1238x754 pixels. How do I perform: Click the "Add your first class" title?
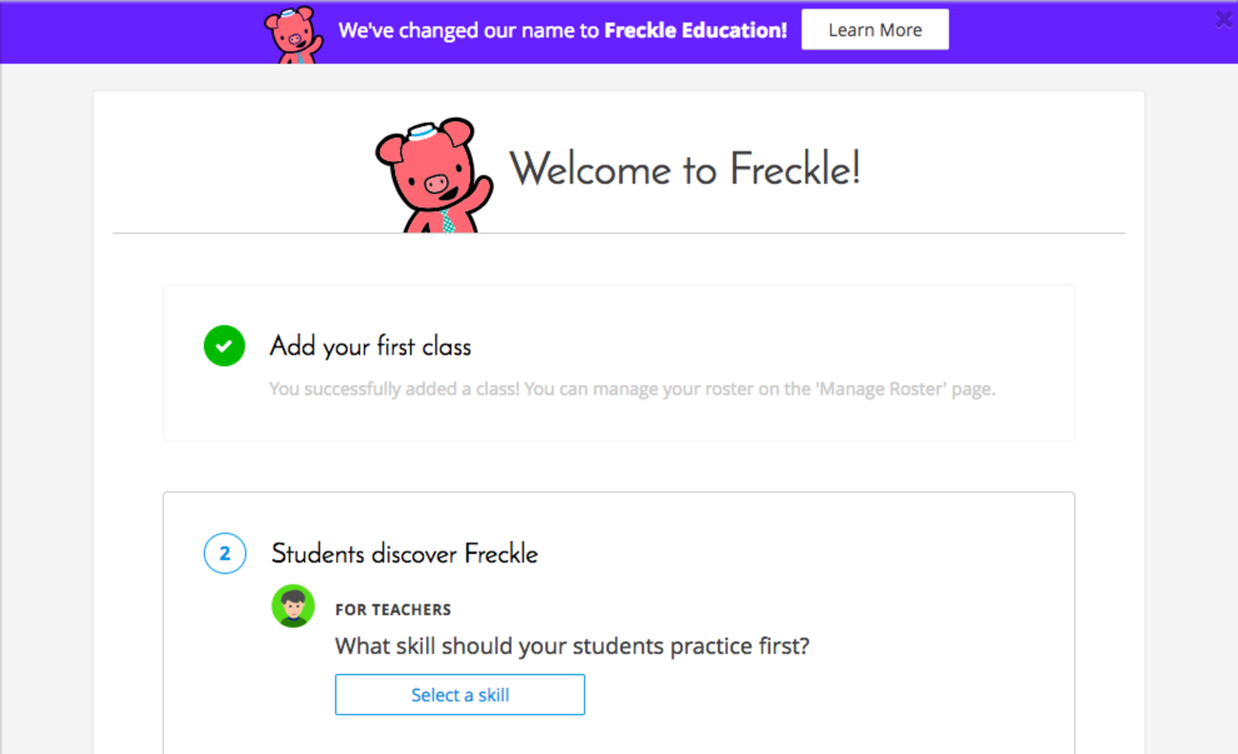coord(370,346)
